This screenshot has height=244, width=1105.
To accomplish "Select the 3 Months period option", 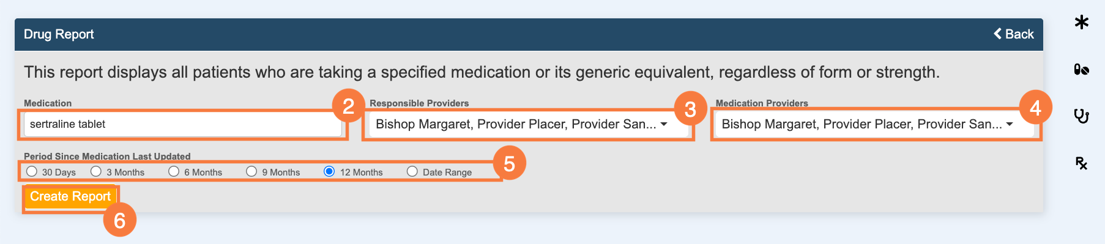I will pyautogui.click(x=96, y=171).
